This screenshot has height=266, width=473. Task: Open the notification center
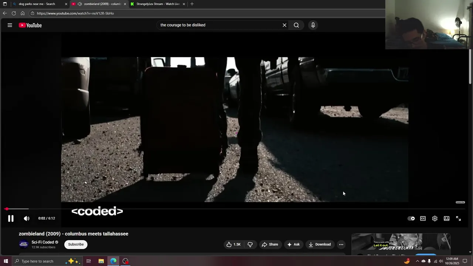click(465, 261)
